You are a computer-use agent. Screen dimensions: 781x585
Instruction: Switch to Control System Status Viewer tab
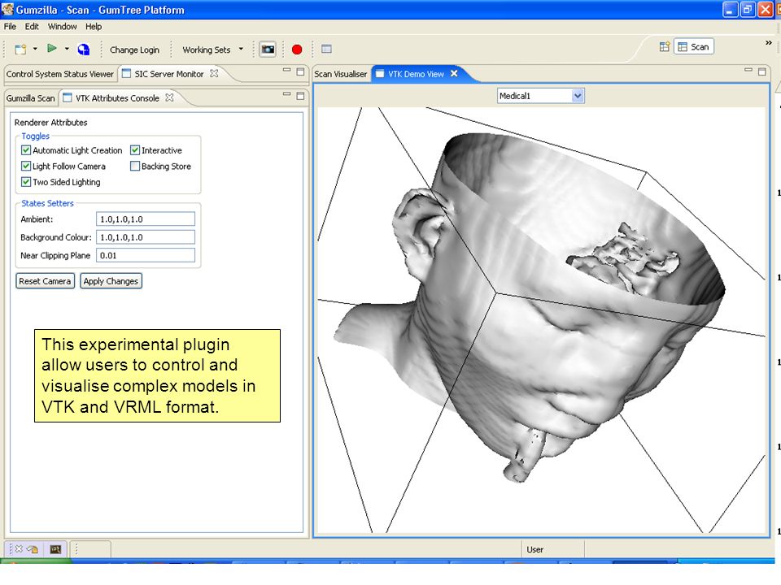coord(59,74)
